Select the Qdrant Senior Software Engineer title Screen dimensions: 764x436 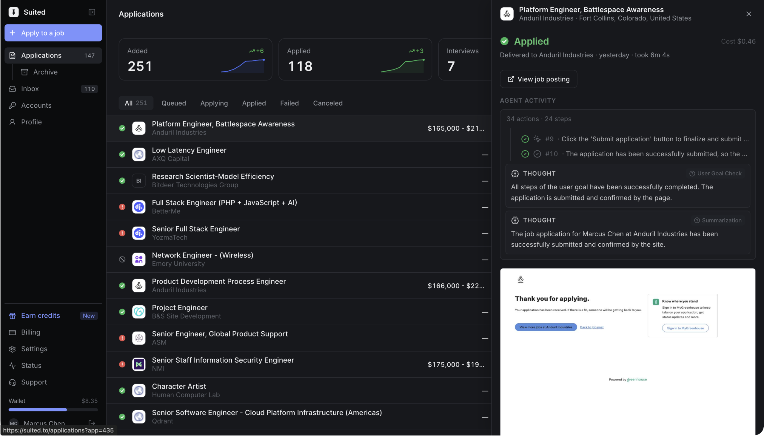[x=267, y=413]
